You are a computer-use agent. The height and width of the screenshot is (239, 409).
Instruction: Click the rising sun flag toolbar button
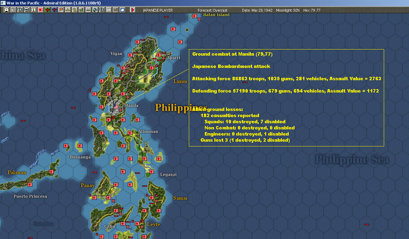coord(41,10)
